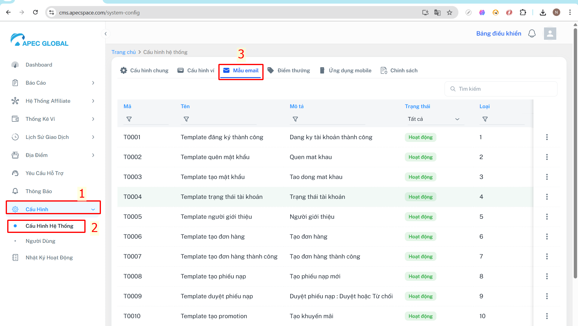Collapse the sidebar with arrow toggle
Image resolution: width=578 pixels, height=326 pixels.
coord(106,34)
